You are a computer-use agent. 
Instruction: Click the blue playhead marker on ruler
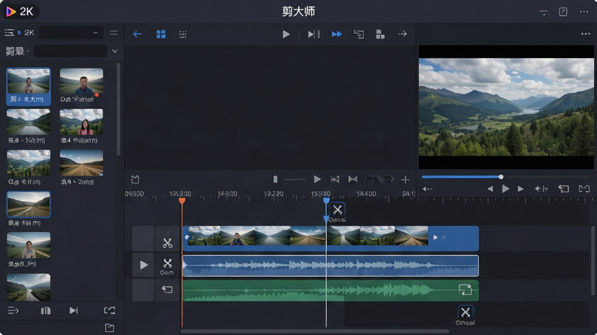(326, 200)
